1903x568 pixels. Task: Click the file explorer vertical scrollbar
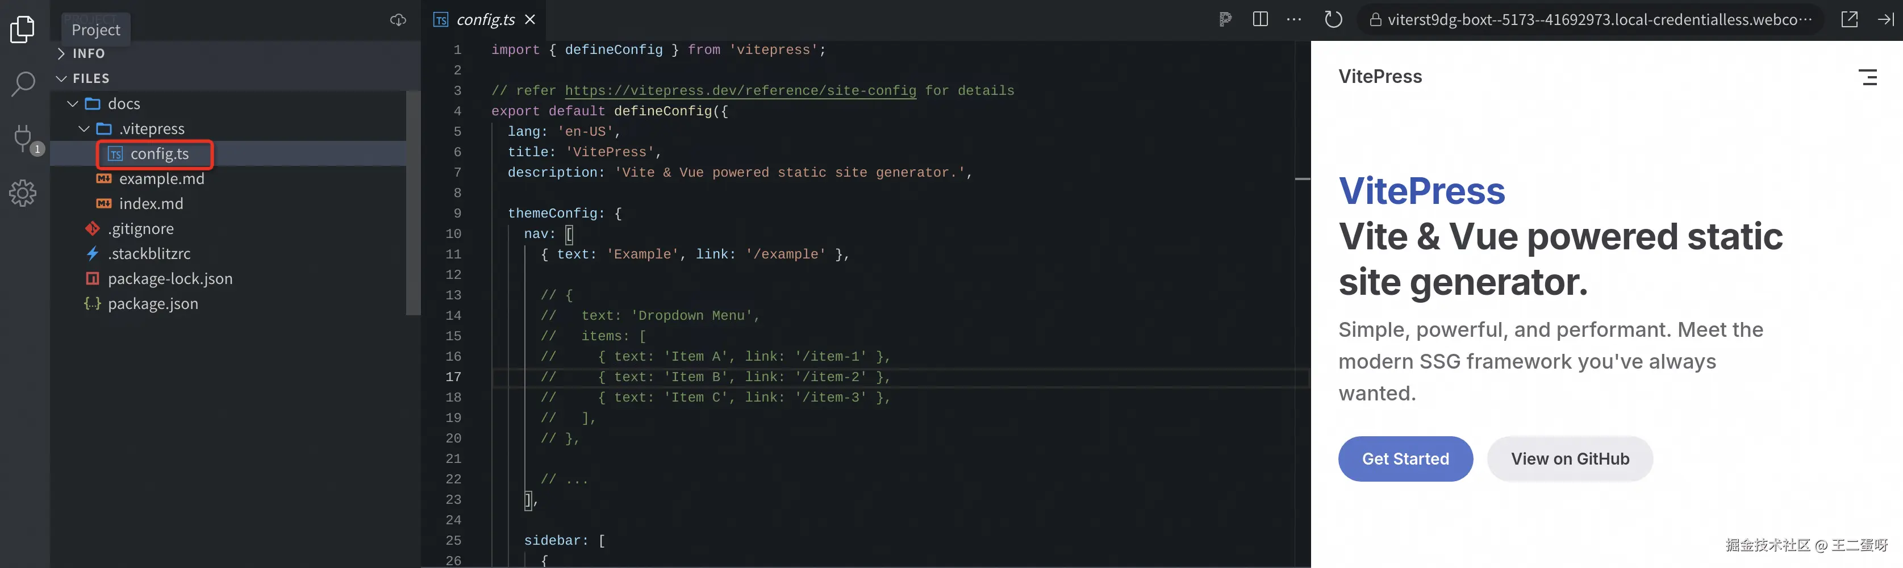point(413,203)
